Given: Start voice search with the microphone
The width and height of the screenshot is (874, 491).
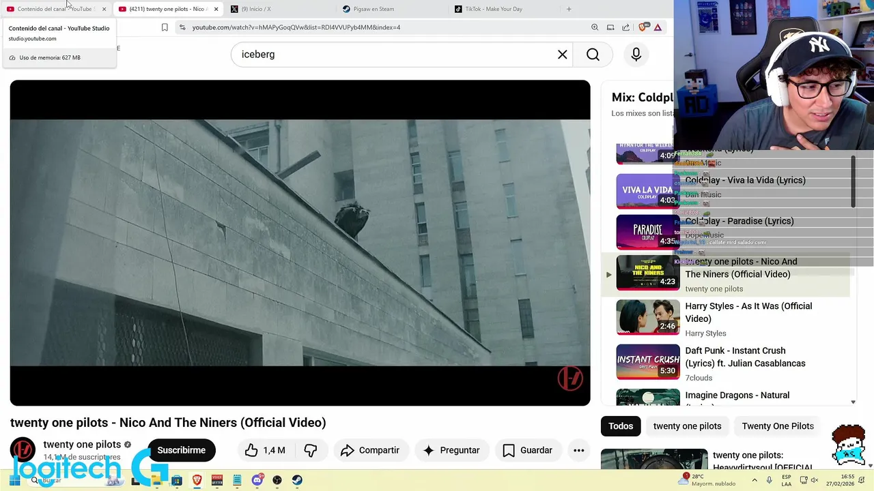Looking at the screenshot, I should 636,55.
